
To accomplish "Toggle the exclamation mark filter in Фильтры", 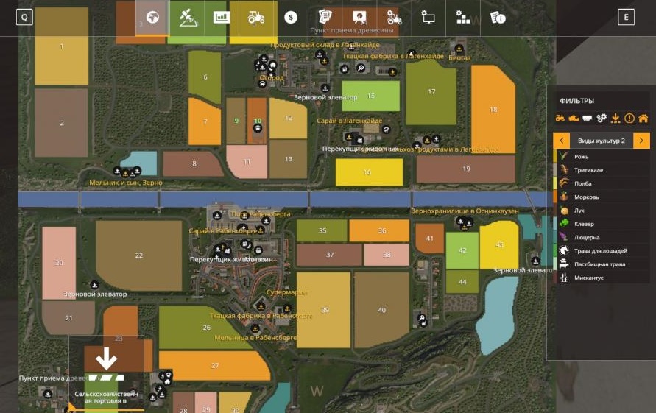I will click(629, 118).
